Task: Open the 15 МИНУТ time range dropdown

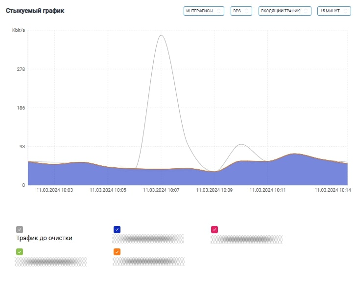Action: tap(334, 11)
